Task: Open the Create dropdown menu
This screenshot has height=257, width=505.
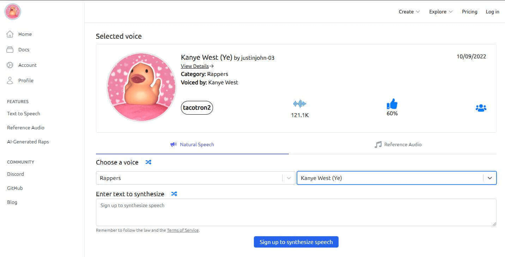Action: click(x=409, y=12)
